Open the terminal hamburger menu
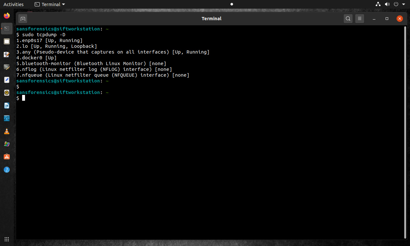 (360, 19)
